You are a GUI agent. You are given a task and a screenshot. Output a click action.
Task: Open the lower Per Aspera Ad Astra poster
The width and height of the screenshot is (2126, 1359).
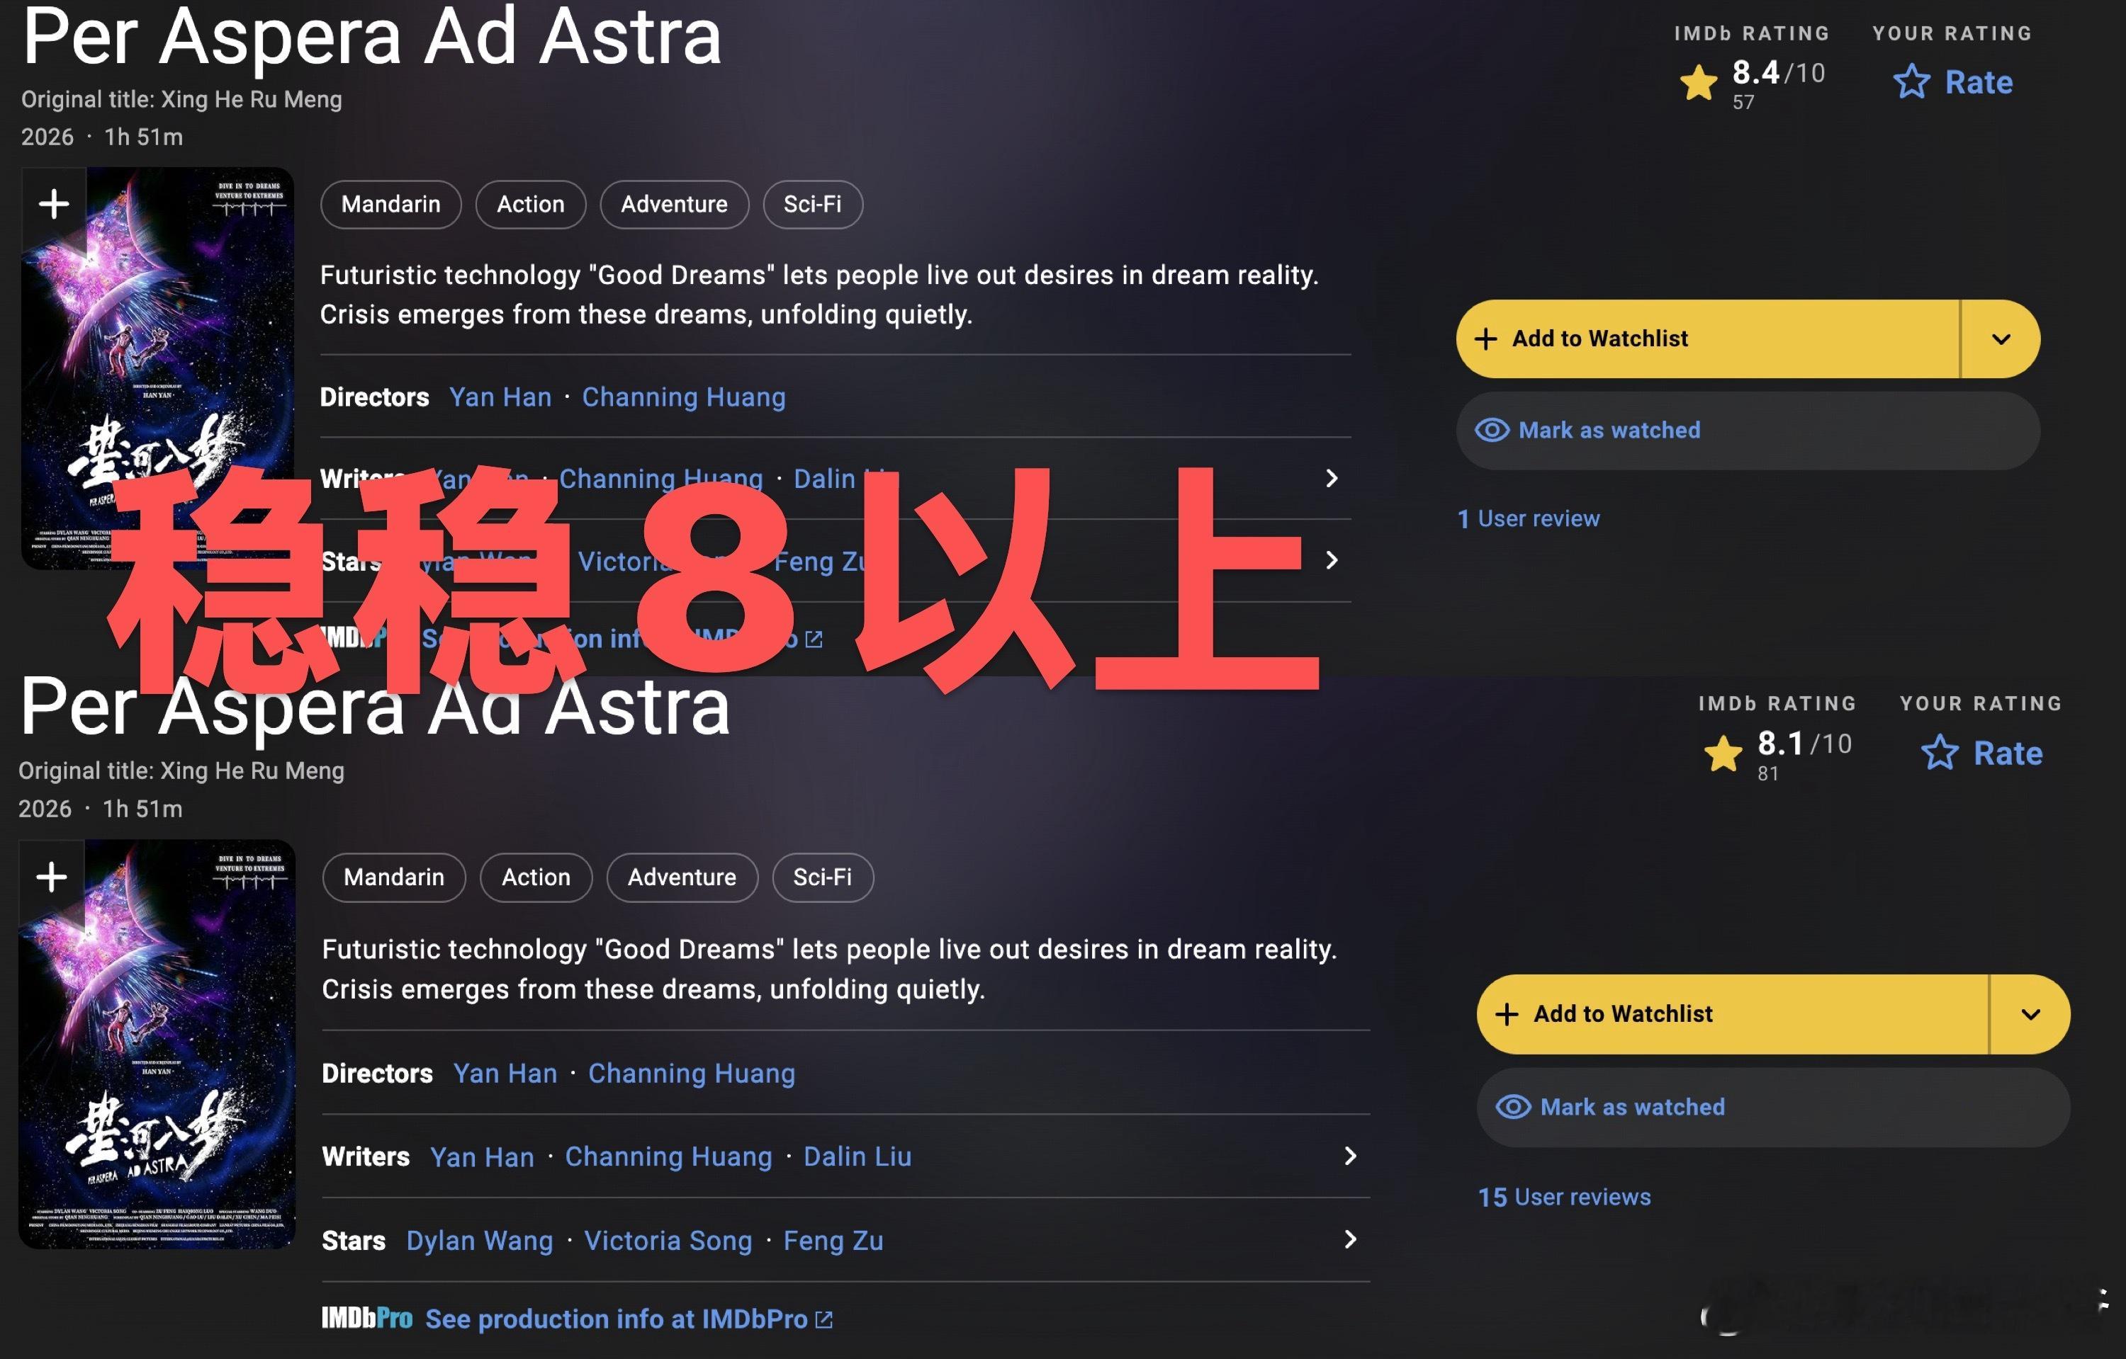[157, 1044]
